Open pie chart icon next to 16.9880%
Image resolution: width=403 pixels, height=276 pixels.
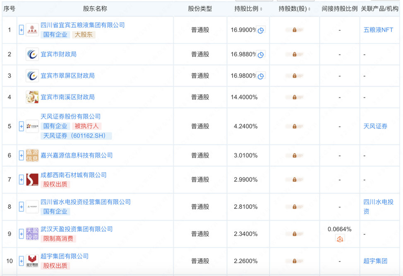tap(261, 55)
